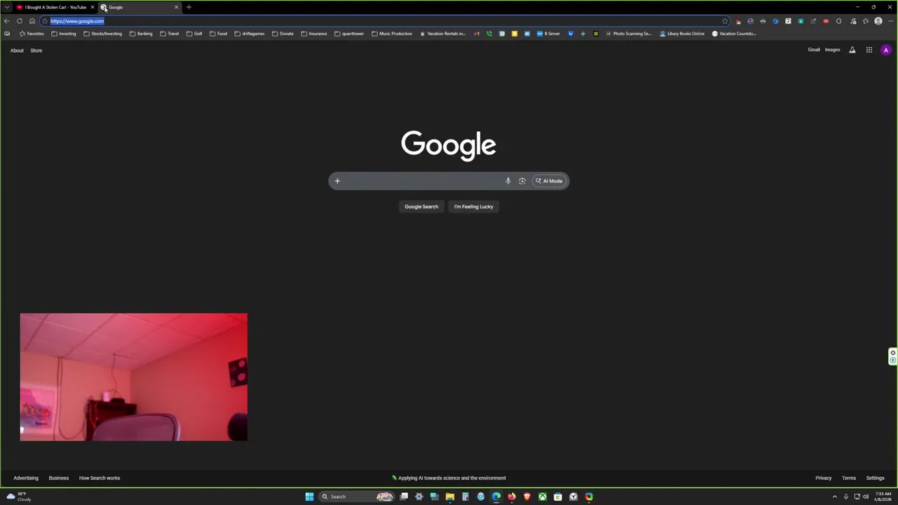The height and width of the screenshot is (505, 898).
Task: Open a new tab with plus button
Action: coord(189,7)
